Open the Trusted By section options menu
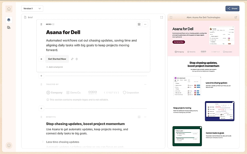 click(x=145, y=84)
